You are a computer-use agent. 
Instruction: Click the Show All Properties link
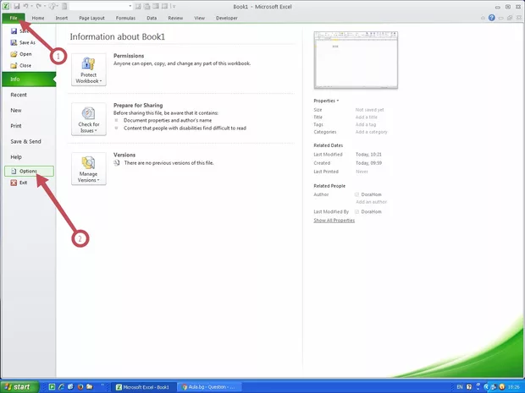tap(334, 221)
